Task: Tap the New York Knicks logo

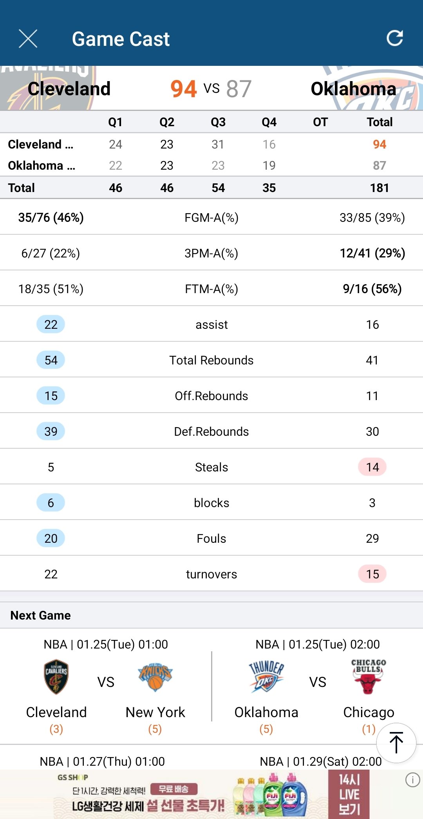Action: pos(155,677)
